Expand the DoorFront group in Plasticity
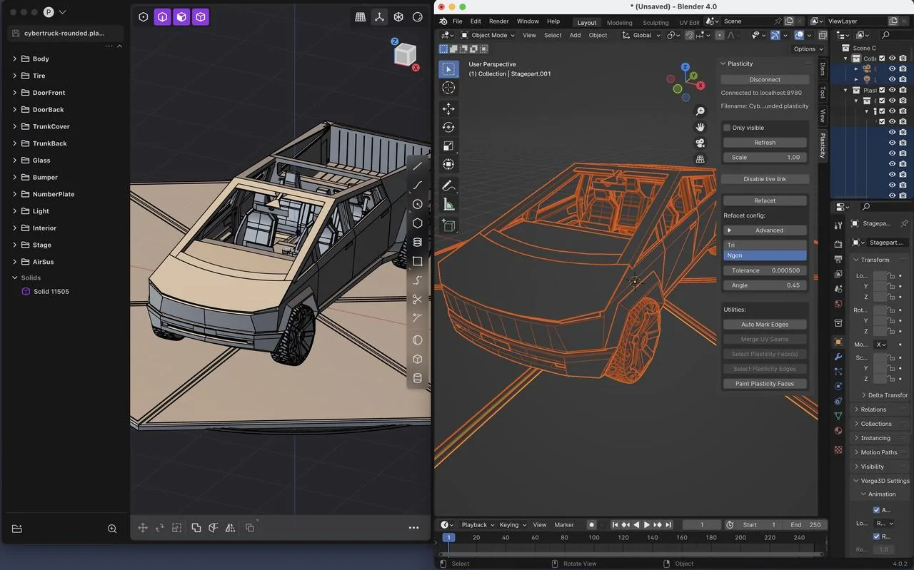The width and height of the screenshot is (914, 570). pos(14,93)
